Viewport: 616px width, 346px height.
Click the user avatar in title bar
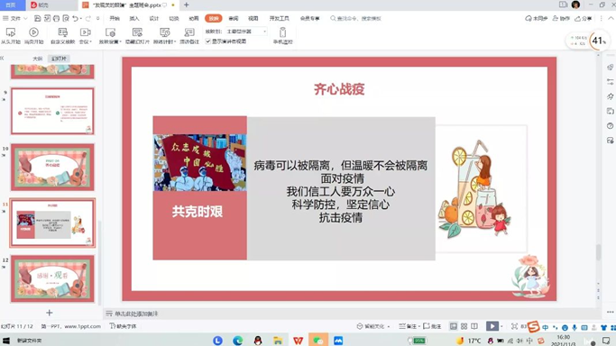[576, 5]
